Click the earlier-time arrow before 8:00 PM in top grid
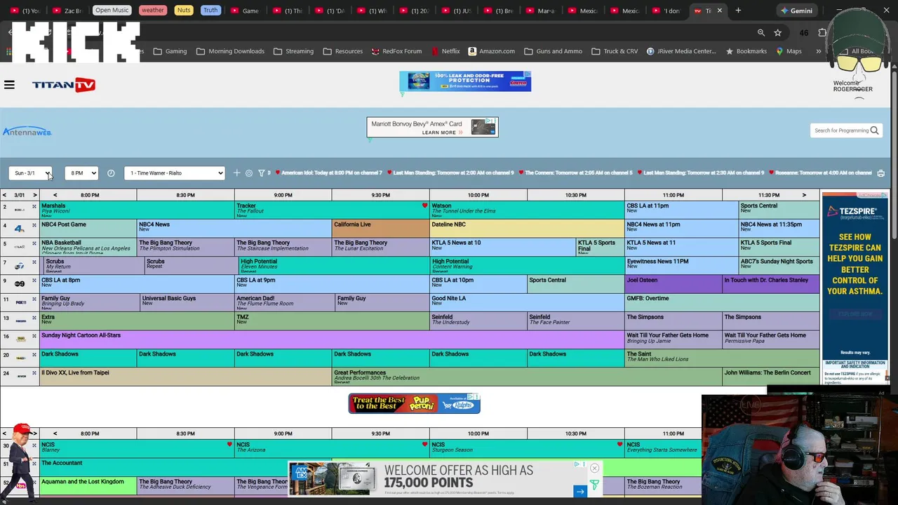This screenshot has height=505, width=898. 55,195
